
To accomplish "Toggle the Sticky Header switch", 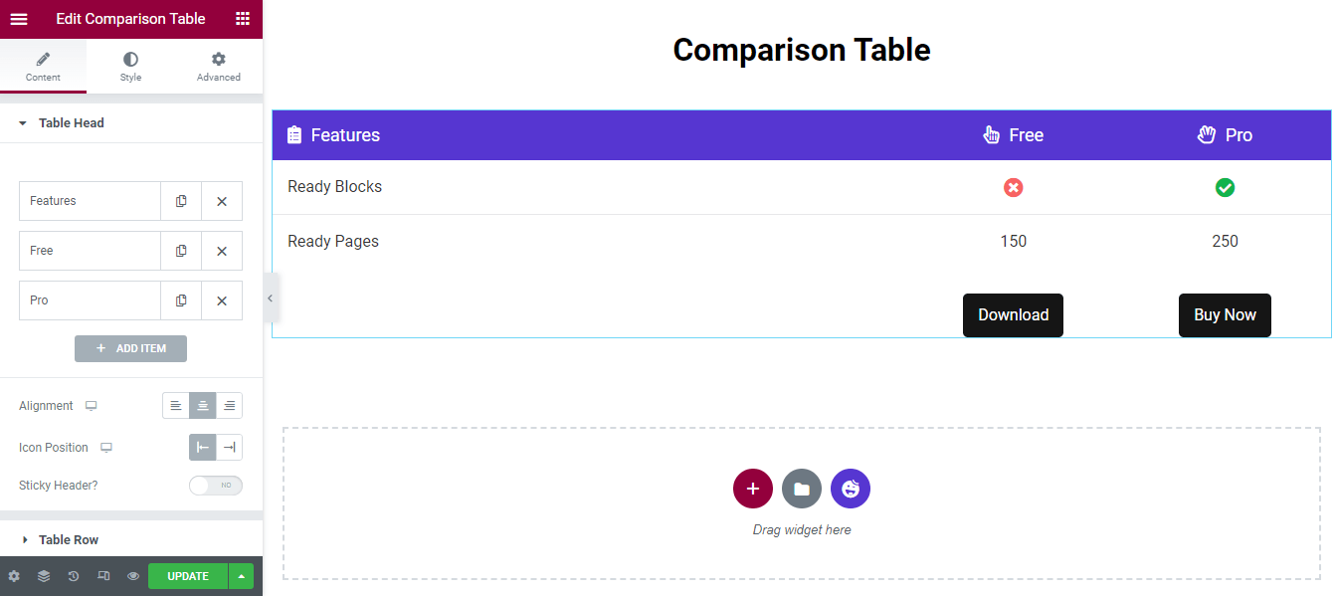I will 216,486.
